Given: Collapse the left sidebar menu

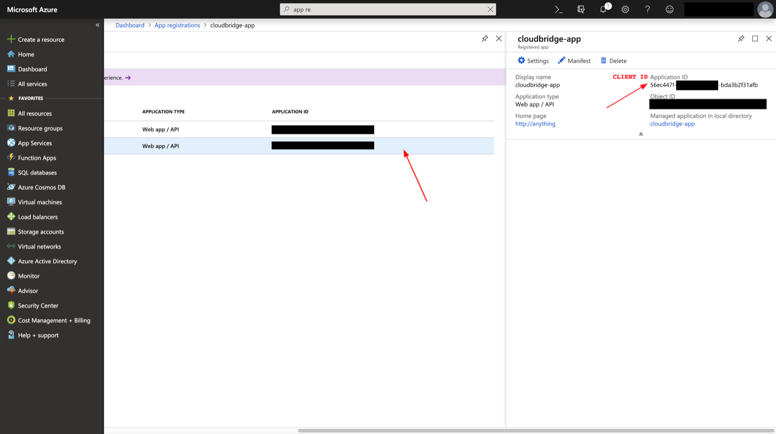Looking at the screenshot, I should pos(97,25).
